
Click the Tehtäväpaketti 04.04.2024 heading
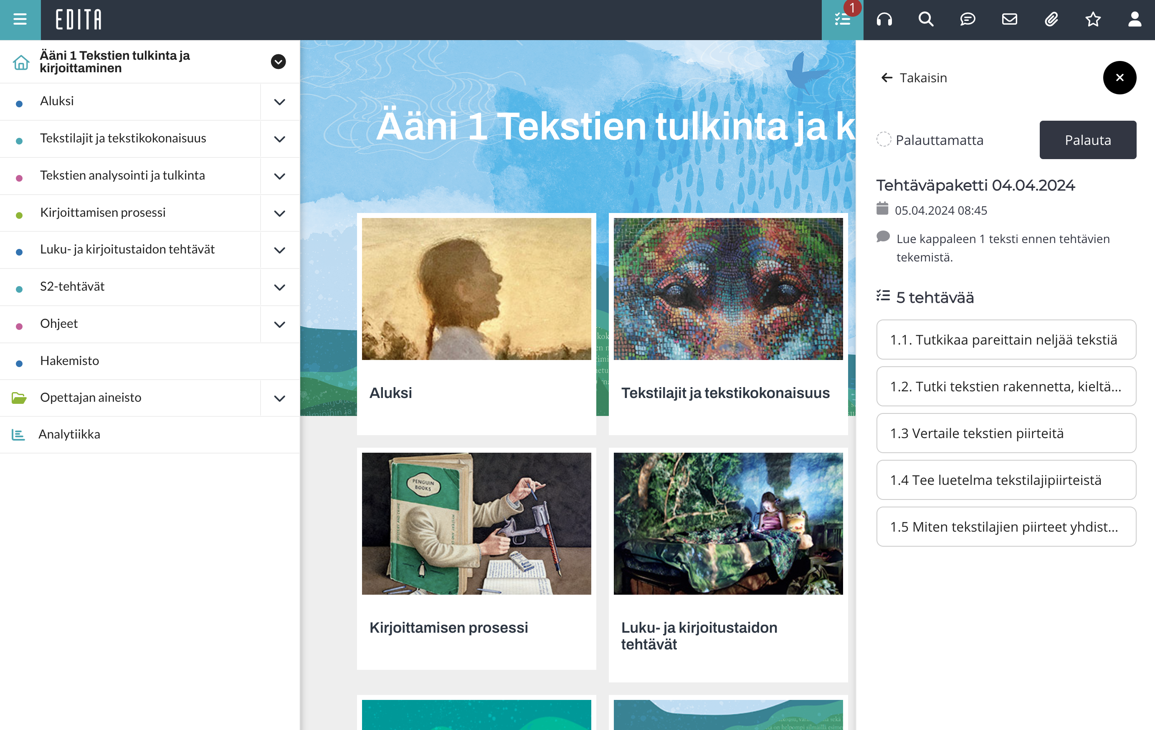click(975, 185)
